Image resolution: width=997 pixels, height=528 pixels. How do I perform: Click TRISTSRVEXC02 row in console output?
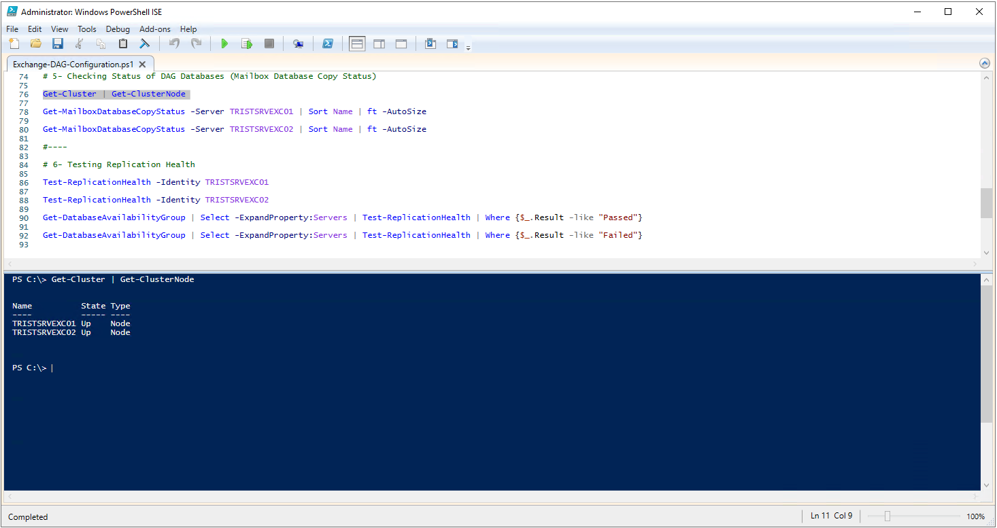pos(71,332)
